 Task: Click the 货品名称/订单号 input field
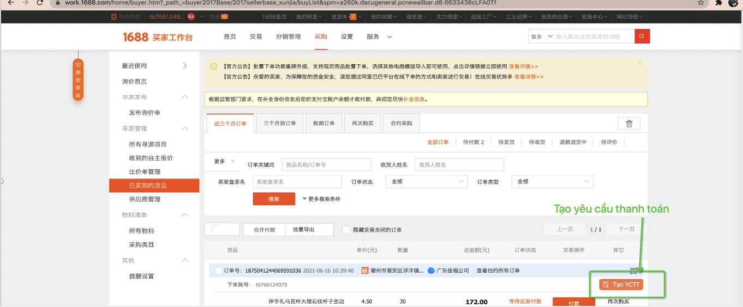coord(326,164)
